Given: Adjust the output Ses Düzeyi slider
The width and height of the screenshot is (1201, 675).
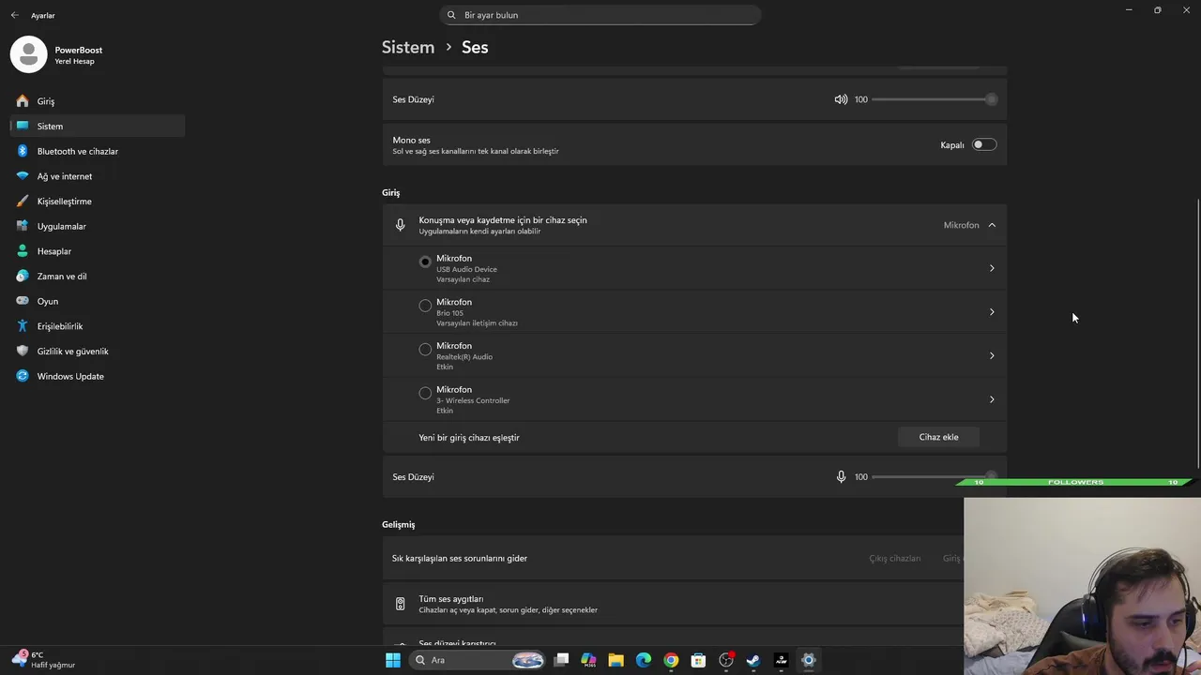Looking at the screenshot, I should (935, 99).
